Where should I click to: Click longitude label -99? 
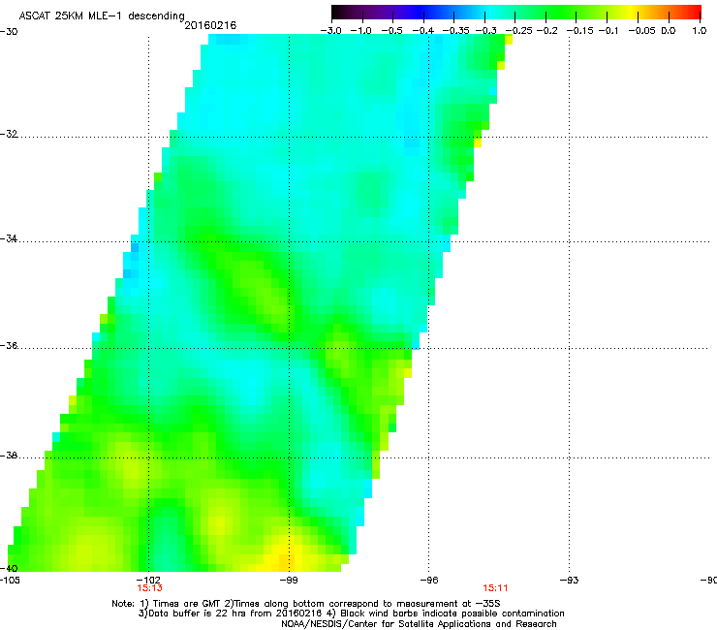click(x=289, y=581)
